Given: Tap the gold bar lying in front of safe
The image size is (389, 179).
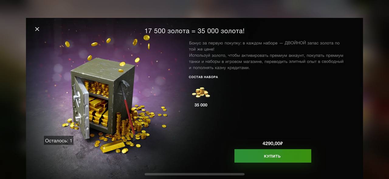Looking at the screenshot, I should click(112, 147).
